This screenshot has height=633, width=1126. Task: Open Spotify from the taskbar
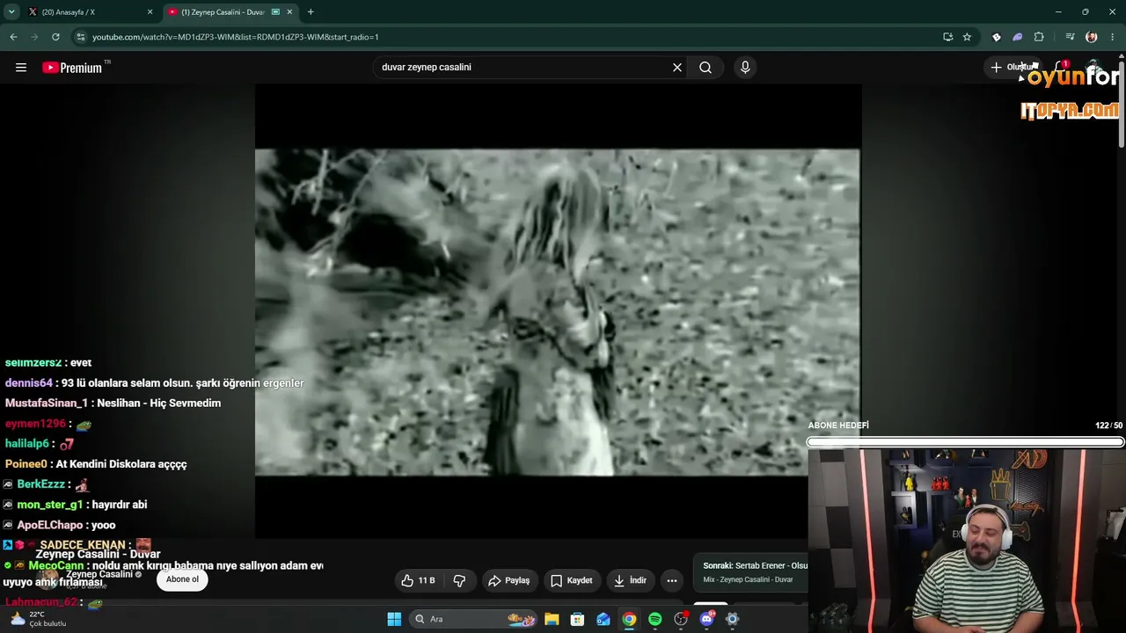pos(654,619)
